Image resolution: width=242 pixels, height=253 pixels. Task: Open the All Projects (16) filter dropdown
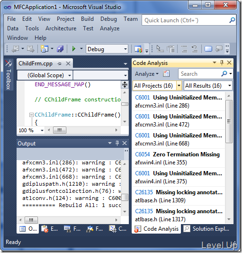pyautogui.click(x=179, y=85)
